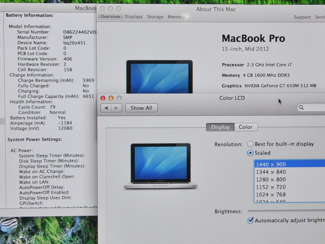Click the Cell Revision value 158
The image size is (325, 244).
pos(68,70)
